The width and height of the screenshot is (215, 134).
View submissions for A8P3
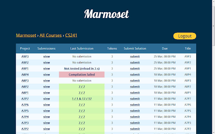coord(46,80)
